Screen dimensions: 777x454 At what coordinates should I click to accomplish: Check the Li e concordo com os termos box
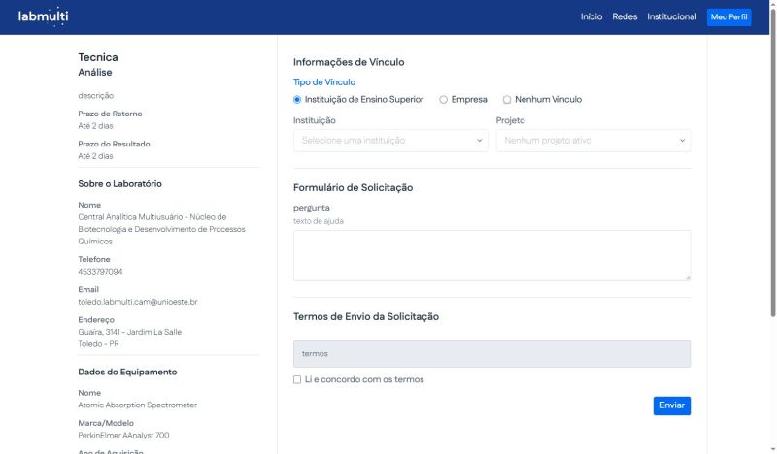[297, 380]
